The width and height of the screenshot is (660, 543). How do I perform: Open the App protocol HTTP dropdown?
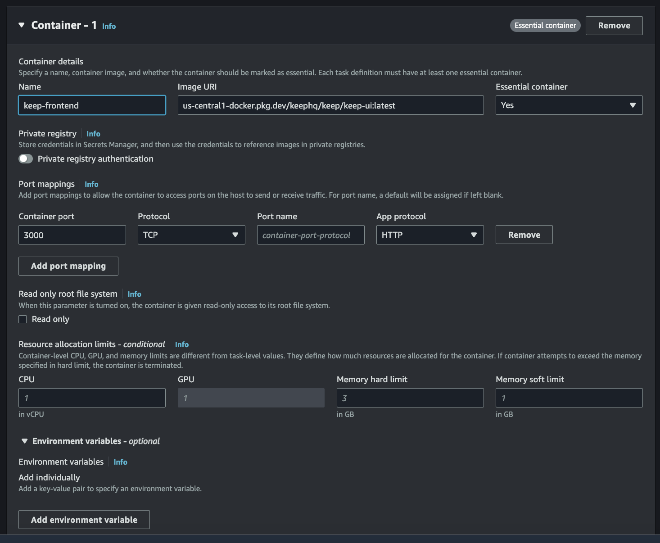(x=430, y=235)
